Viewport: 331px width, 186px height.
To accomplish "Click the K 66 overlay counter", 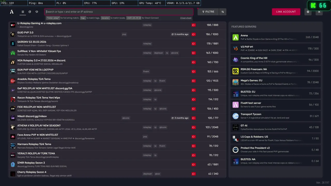I will click(x=319, y=5).
